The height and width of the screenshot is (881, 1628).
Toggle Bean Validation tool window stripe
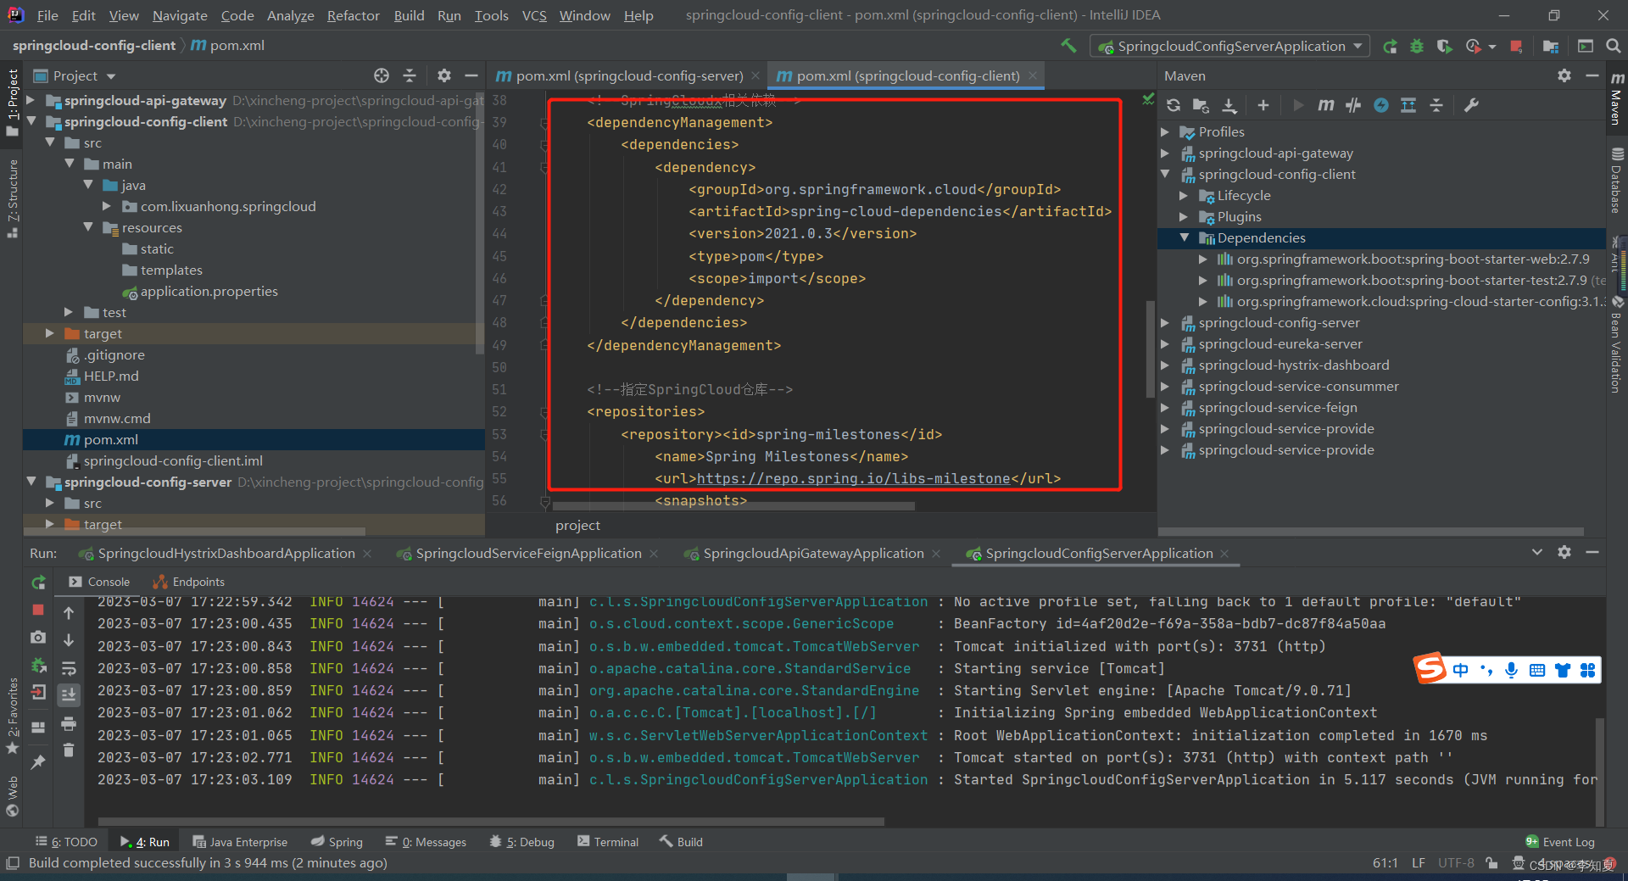coord(1617,345)
